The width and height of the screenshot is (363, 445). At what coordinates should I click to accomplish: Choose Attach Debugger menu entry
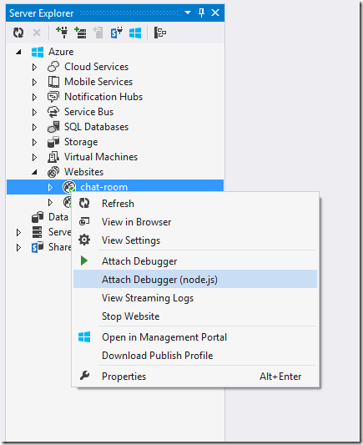(195, 261)
